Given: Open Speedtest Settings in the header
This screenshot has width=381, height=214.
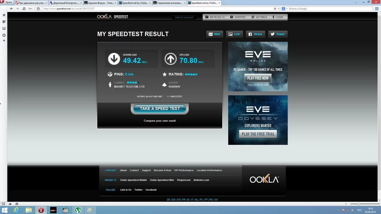Looking at the screenshot, I should [x=259, y=17].
